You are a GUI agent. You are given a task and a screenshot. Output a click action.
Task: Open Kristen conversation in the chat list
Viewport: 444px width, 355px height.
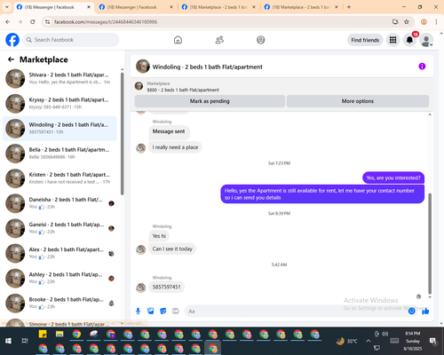tap(59, 178)
